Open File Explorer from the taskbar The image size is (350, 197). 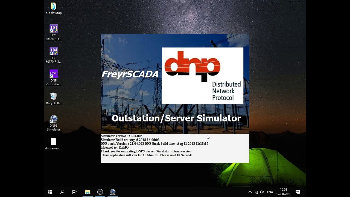tap(87, 192)
